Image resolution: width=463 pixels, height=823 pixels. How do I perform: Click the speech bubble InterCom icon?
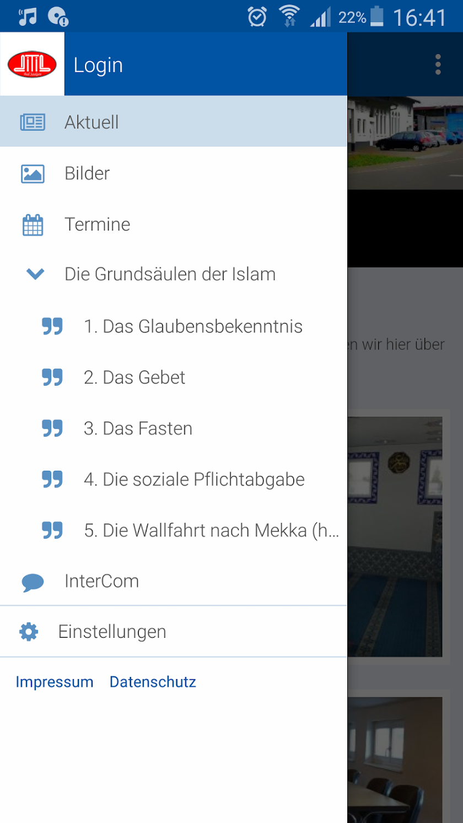click(33, 582)
